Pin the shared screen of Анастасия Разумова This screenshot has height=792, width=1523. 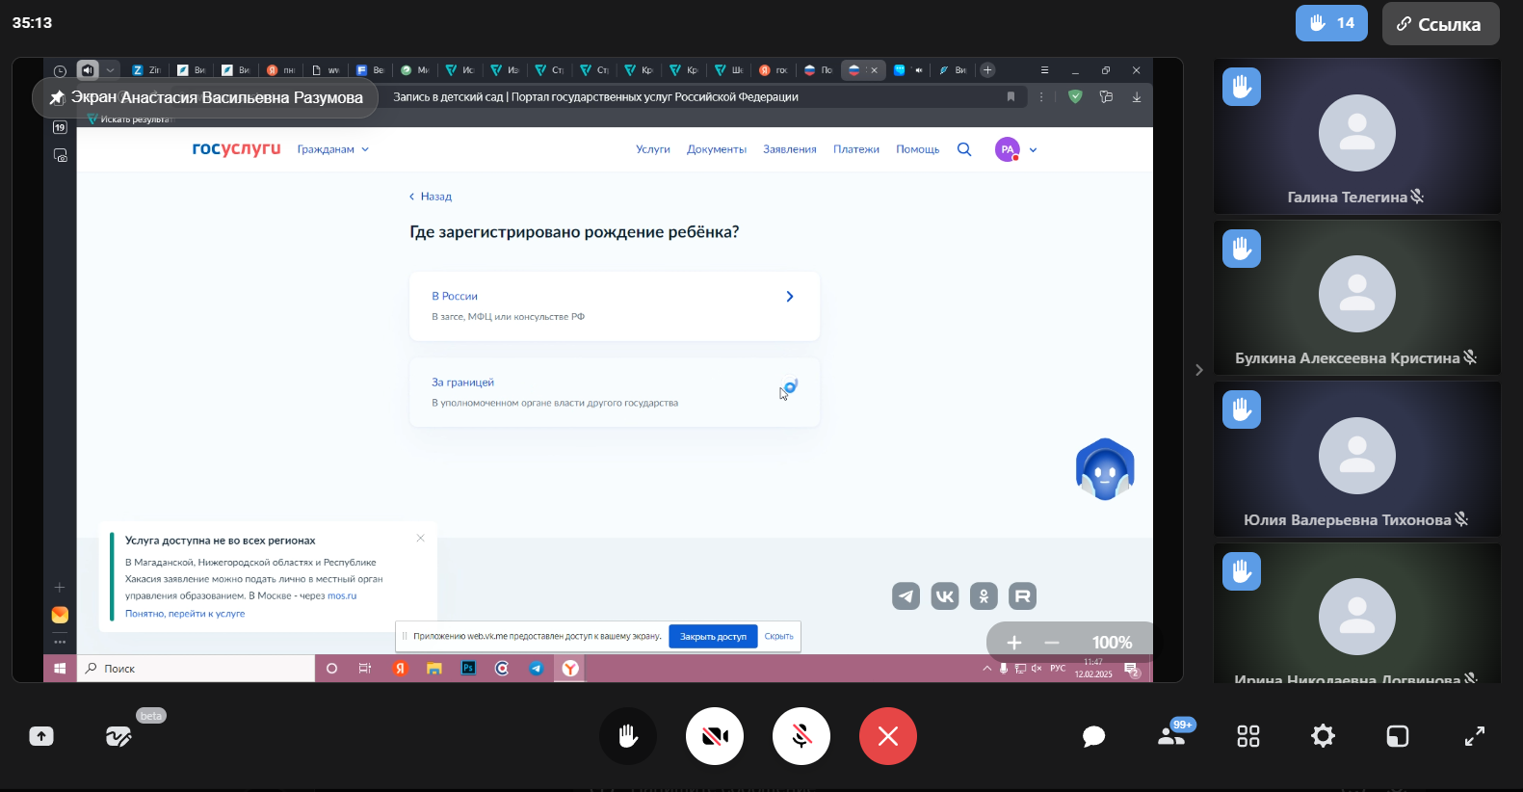point(58,97)
